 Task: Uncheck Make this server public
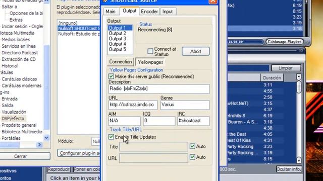111,76
